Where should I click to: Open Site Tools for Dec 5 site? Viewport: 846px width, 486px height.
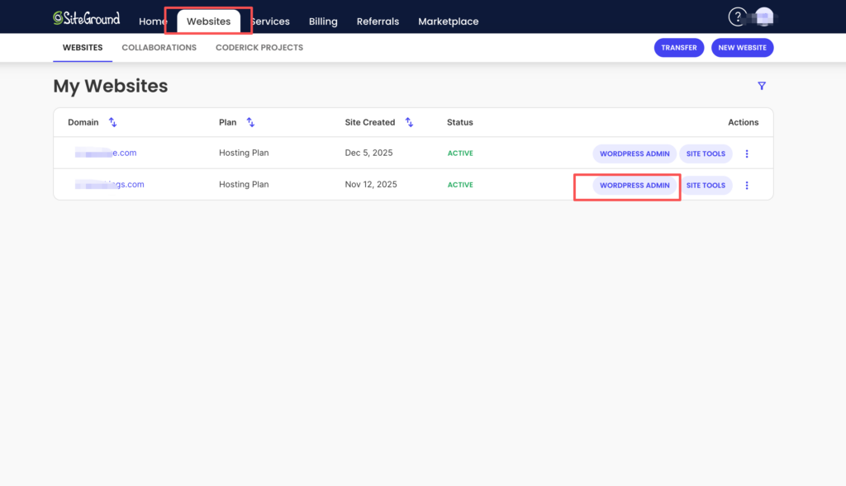coord(706,153)
